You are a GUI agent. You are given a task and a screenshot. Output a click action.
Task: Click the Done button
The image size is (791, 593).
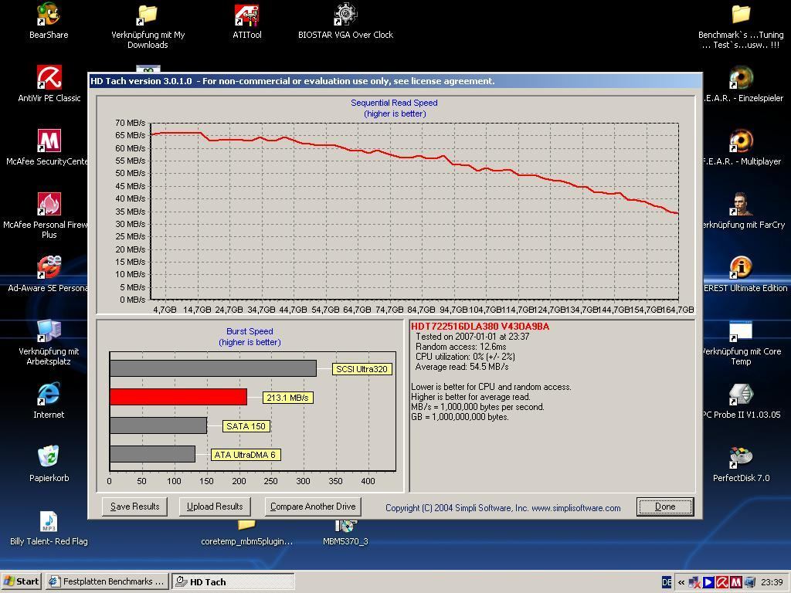pyautogui.click(x=665, y=507)
